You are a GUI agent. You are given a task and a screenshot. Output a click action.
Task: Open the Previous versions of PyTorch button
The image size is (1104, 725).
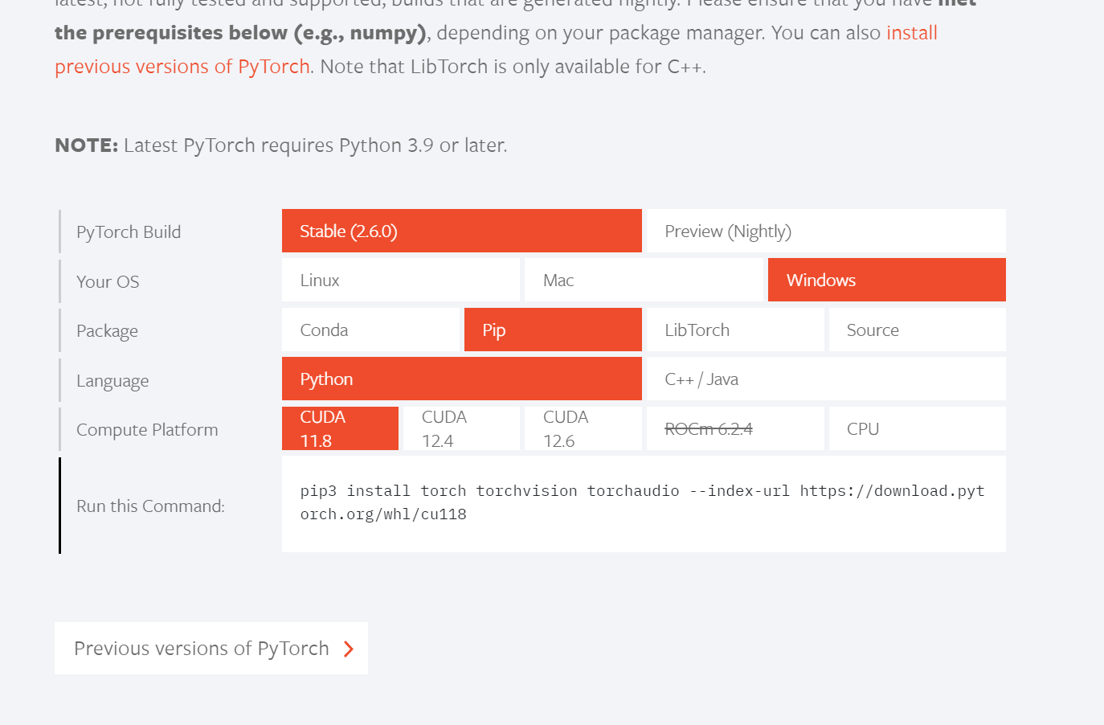[x=202, y=649]
